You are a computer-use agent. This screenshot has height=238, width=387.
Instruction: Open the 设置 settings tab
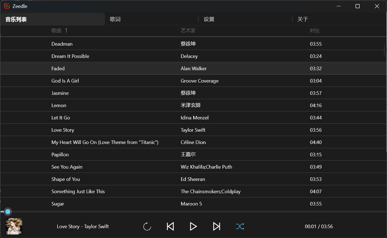(209, 19)
